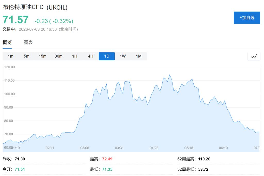Click the chart peak near 04/23

click(x=170, y=75)
